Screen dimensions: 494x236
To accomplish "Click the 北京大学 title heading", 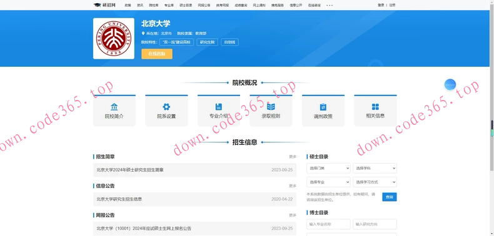I will click(156, 24).
